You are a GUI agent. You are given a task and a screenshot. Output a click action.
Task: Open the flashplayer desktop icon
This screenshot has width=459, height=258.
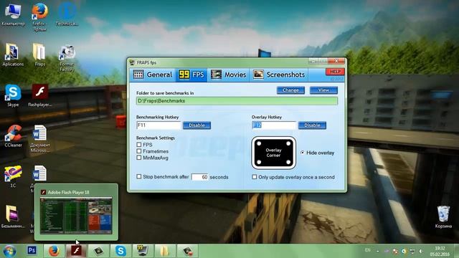pos(40,95)
